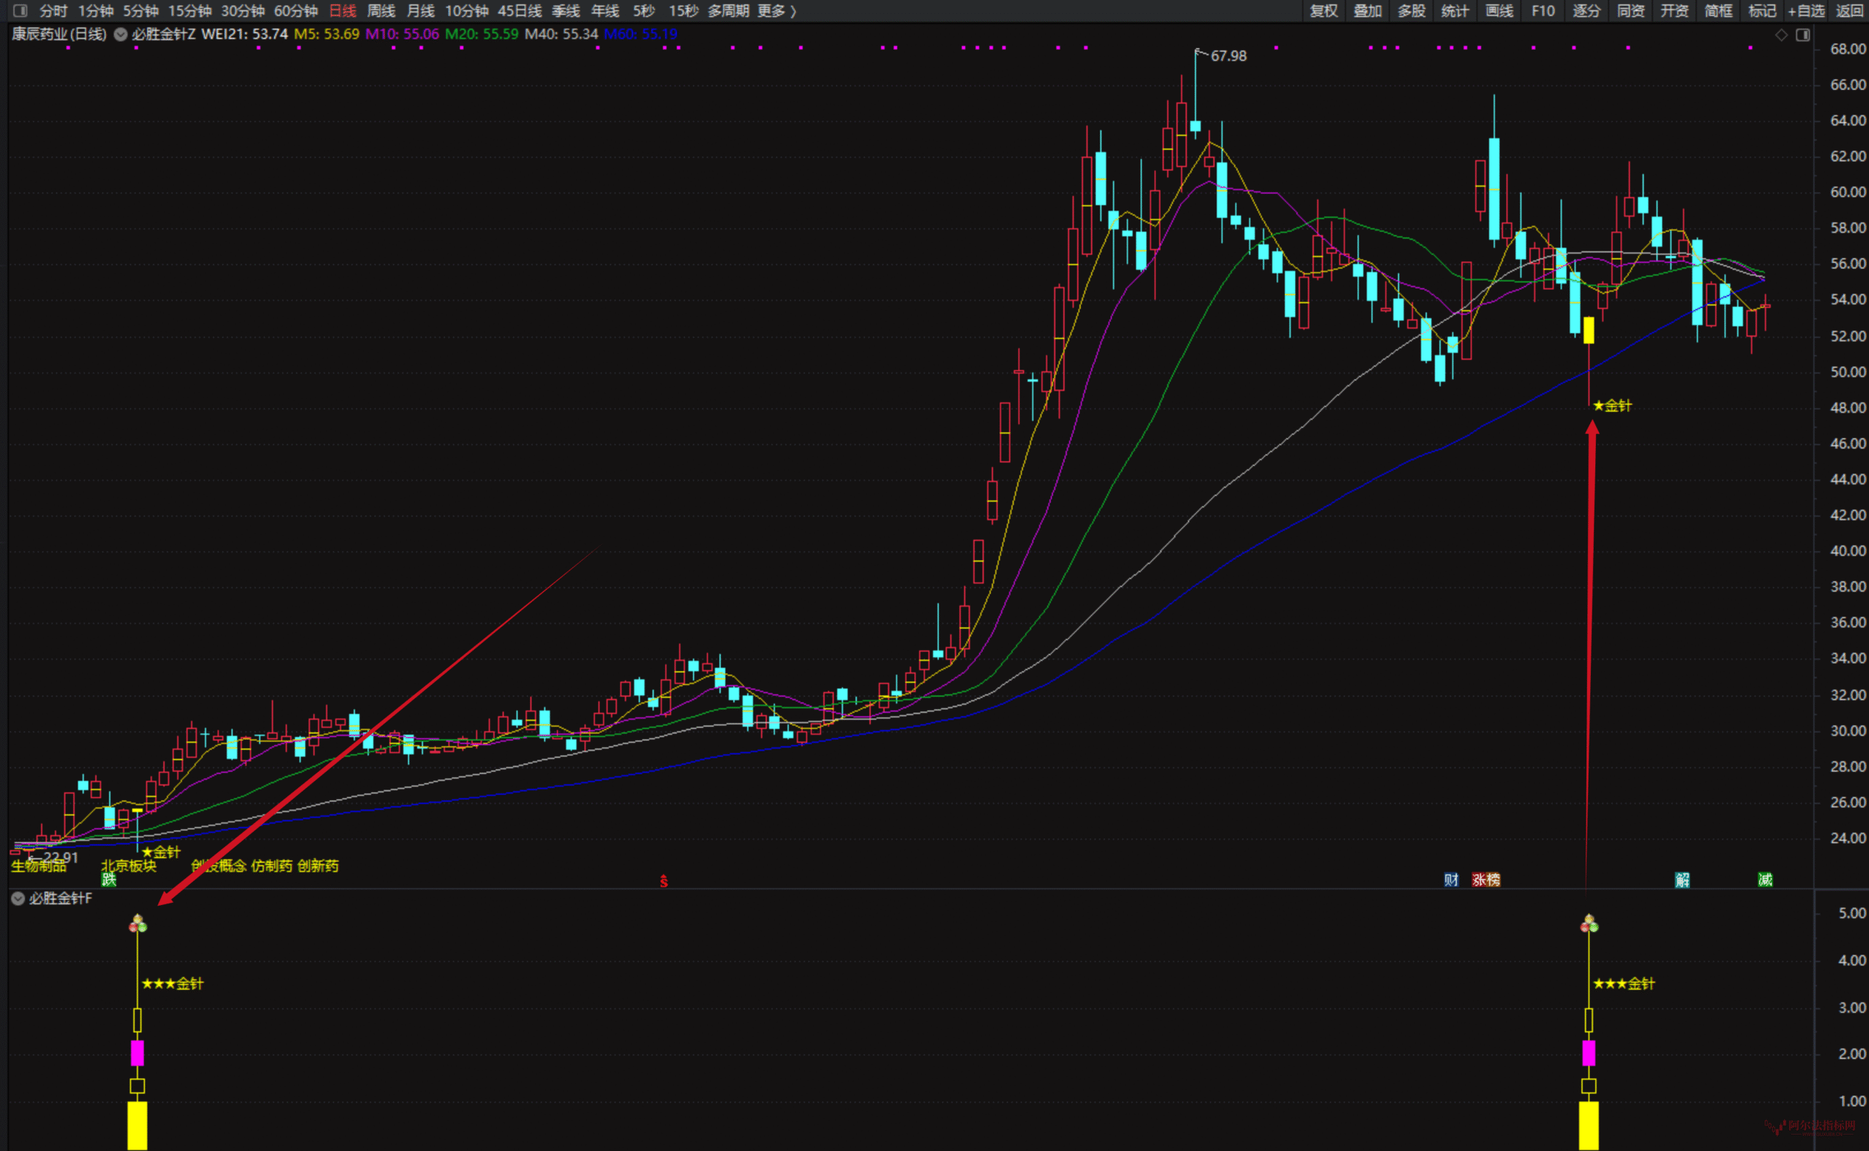
Task: Click the diamond icon at chart top-right
Action: [1781, 35]
